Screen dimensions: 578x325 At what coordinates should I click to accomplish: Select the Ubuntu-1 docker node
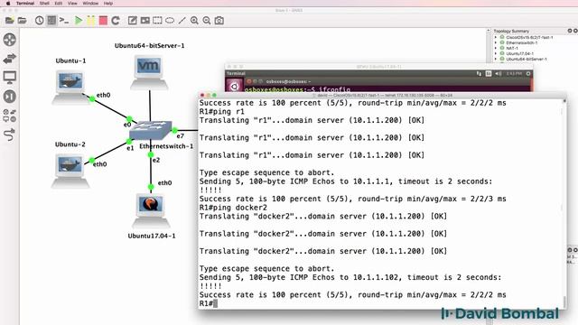coord(70,87)
